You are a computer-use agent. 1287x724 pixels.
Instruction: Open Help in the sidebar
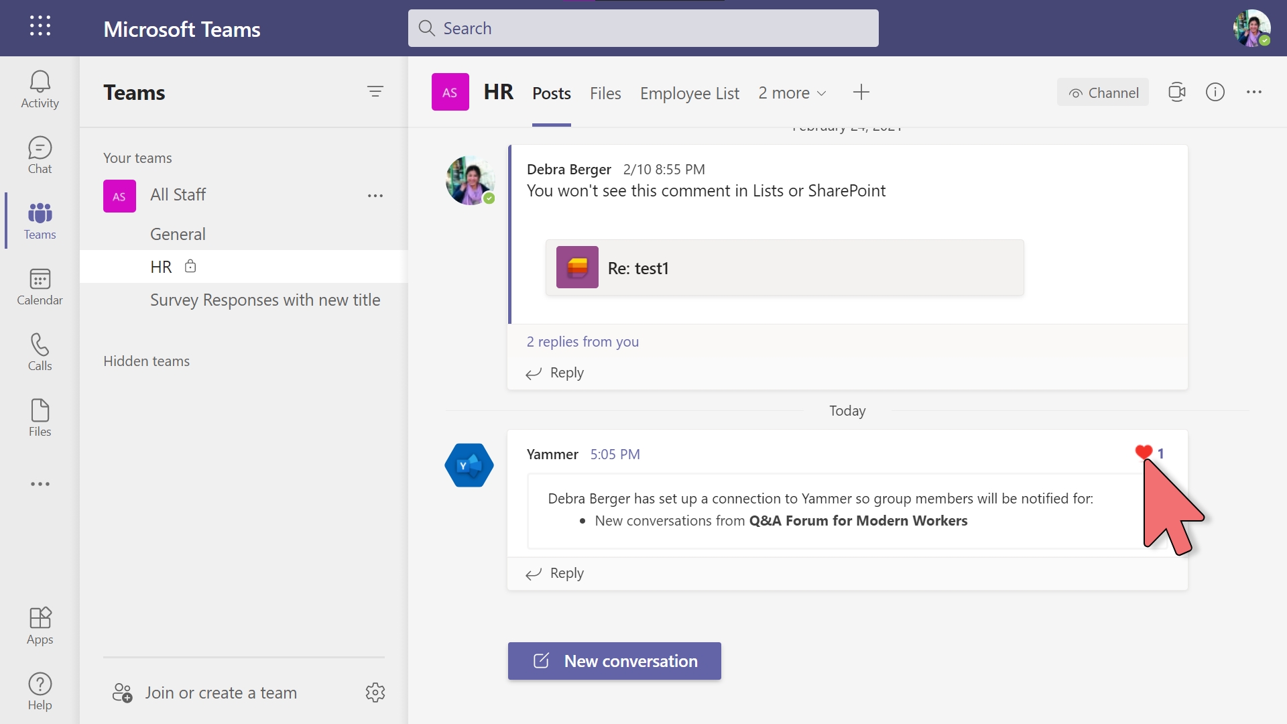40,692
